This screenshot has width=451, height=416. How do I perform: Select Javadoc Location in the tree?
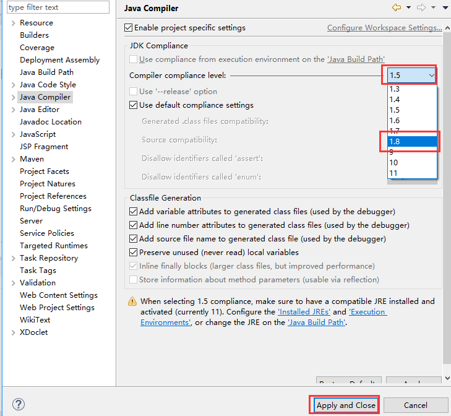point(51,122)
